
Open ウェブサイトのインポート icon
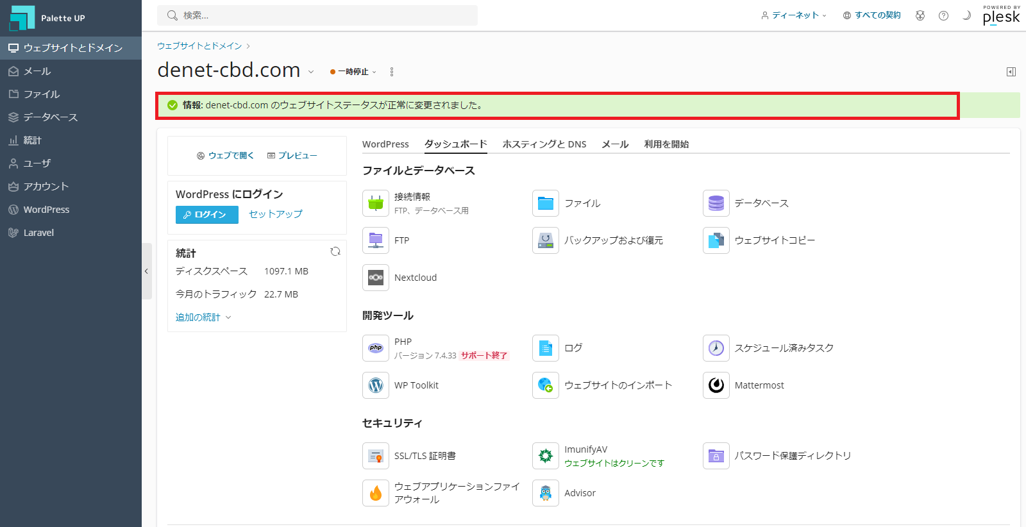tap(546, 385)
